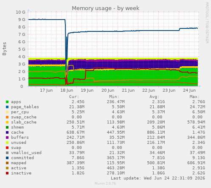Click the slab_cache yellow legend swatch
211x188 pixels.
click(x=7, y=122)
